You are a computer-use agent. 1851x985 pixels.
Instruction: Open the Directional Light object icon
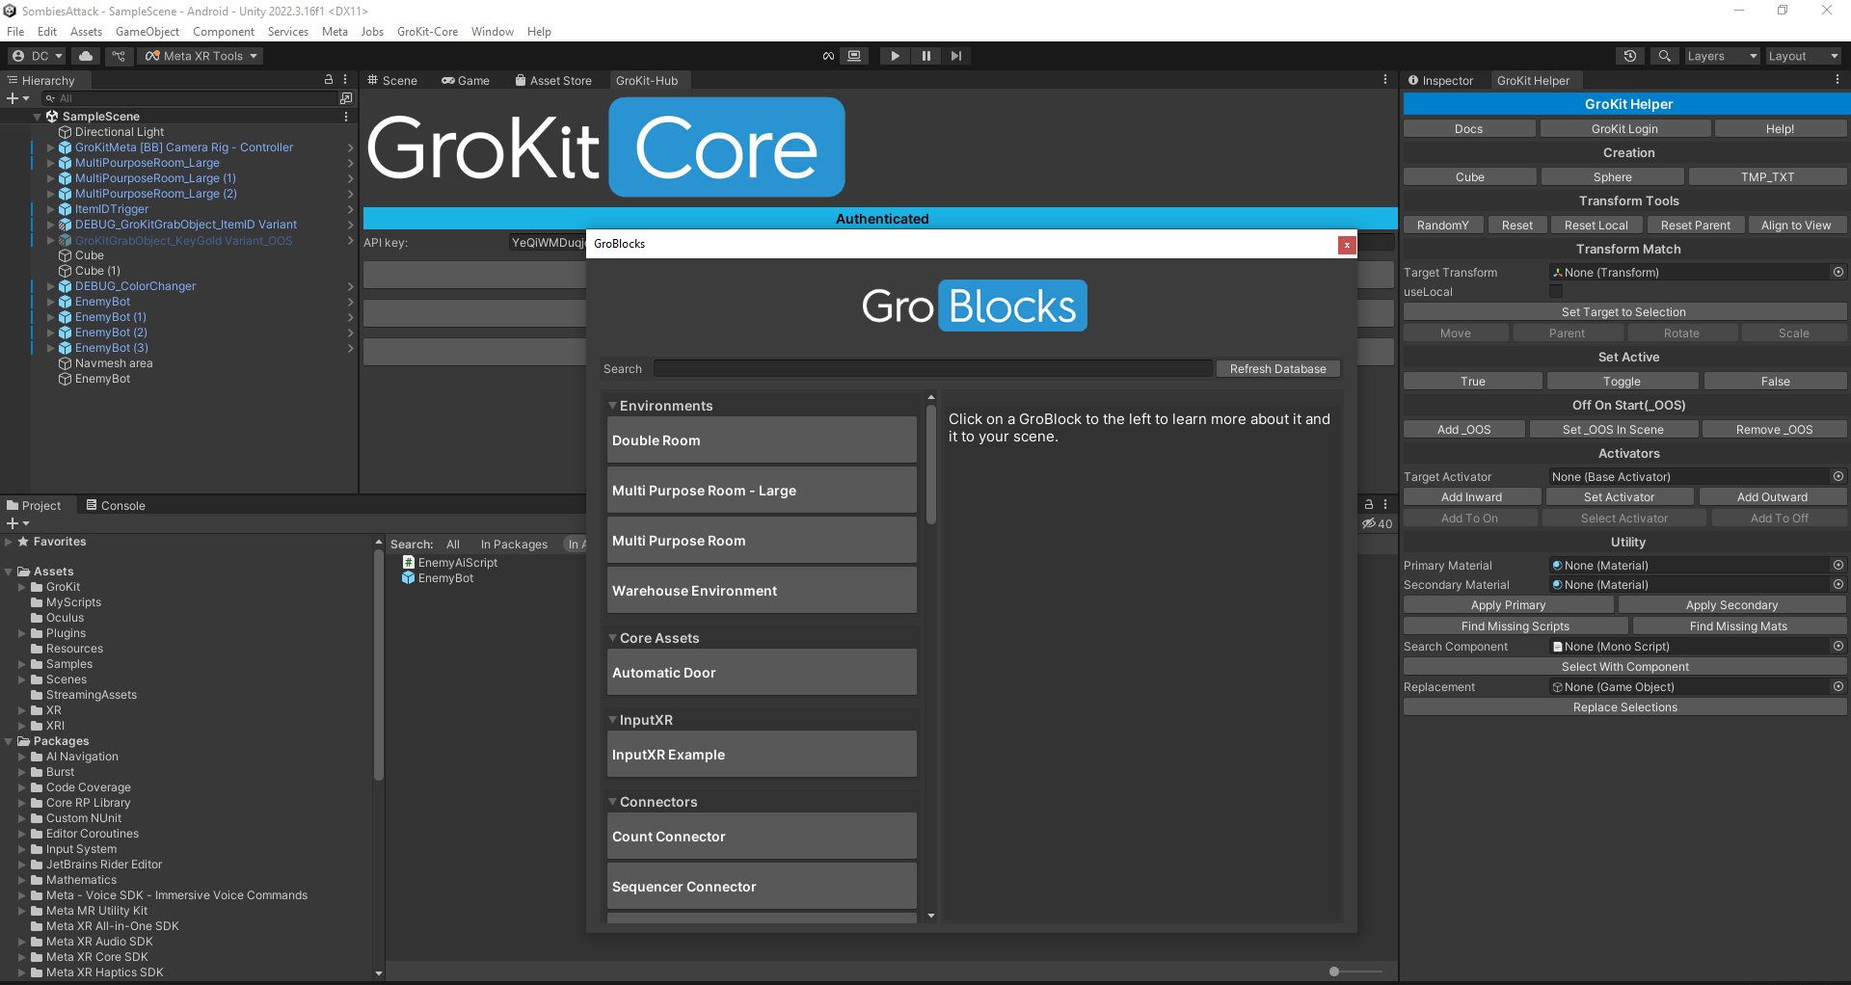(x=66, y=132)
